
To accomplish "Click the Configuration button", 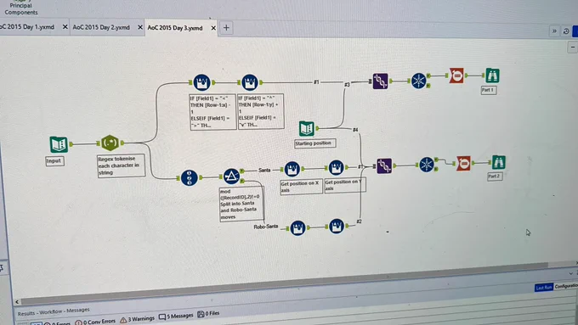I will (566, 286).
